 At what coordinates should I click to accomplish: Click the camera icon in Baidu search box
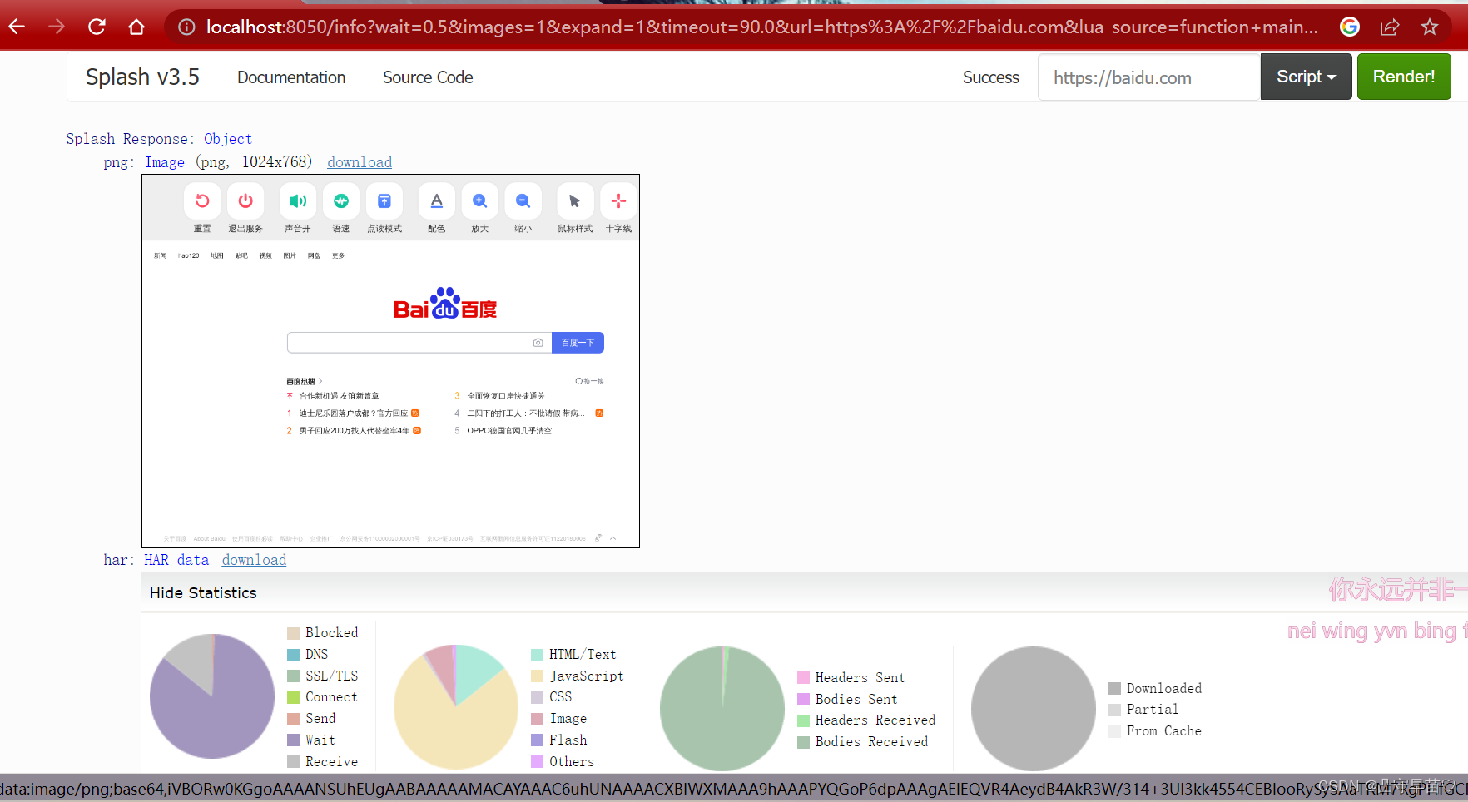point(538,343)
